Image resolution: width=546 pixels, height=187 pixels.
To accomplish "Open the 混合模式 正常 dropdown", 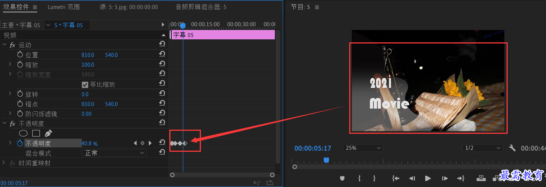I will tap(114, 153).
